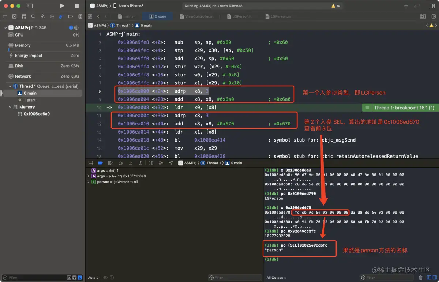Toggle the navigator sidebar
The width and height of the screenshot is (439, 282).
30,6
